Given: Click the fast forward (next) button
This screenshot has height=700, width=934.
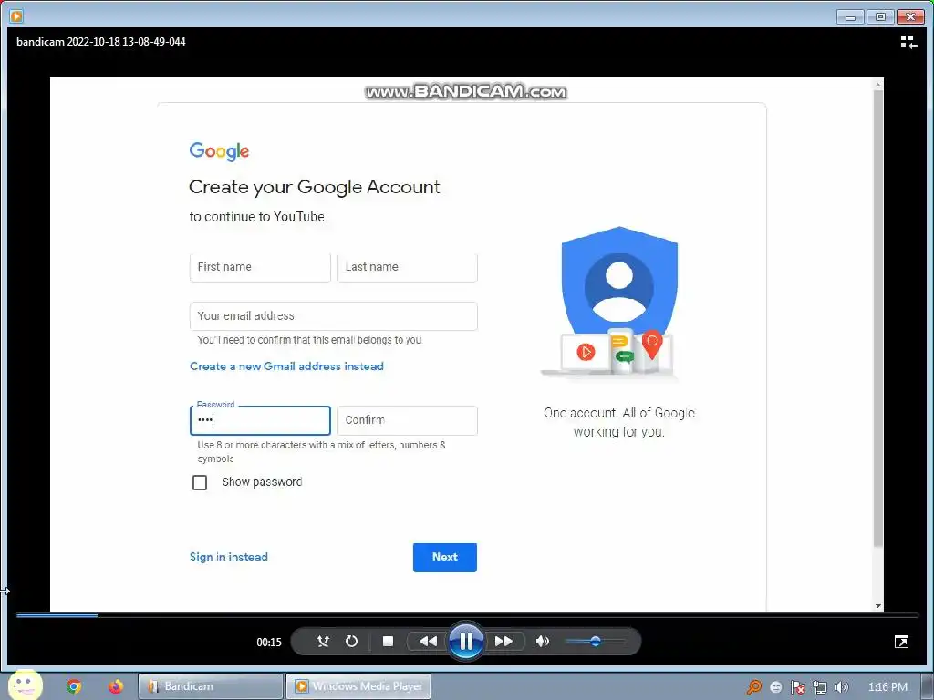Looking at the screenshot, I should (x=503, y=641).
